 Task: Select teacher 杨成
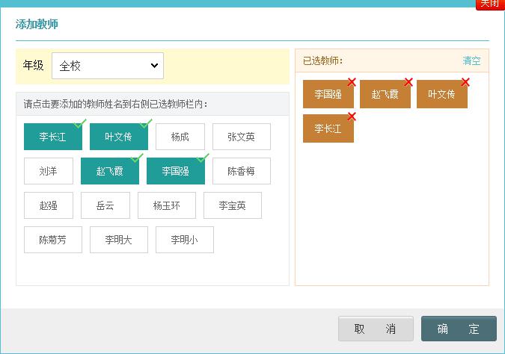pos(180,137)
